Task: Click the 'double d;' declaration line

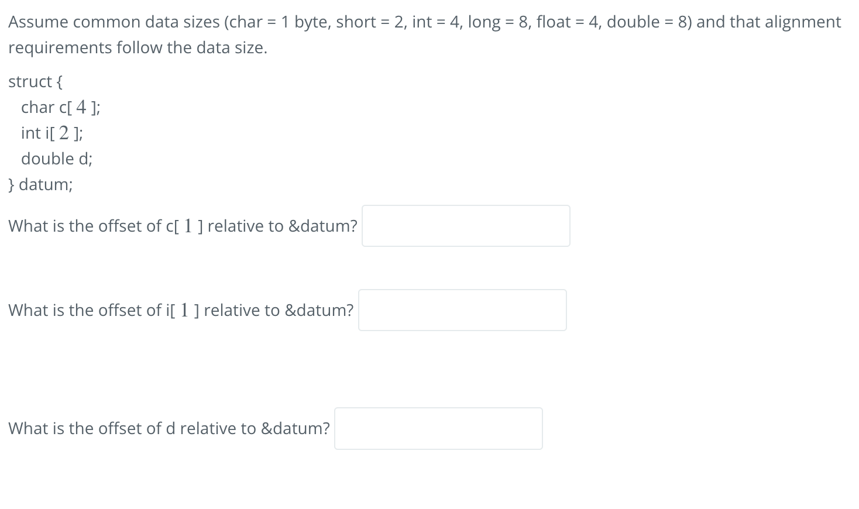Action: [57, 159]
